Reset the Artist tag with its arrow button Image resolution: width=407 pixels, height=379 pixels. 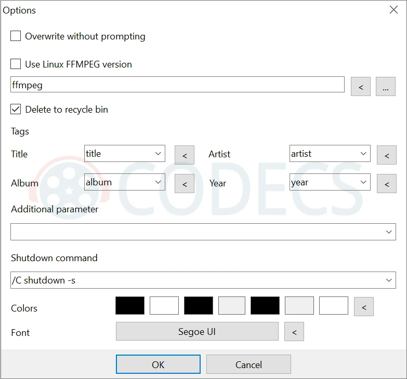tap(386, 155)
